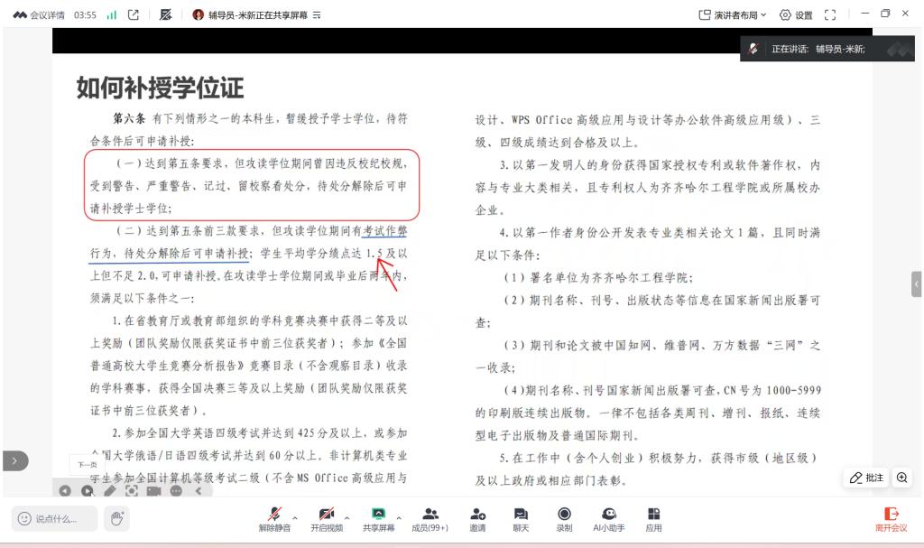Click the 批注 annotate button
Screen dimensions: 924x548
(x=866, y=478)
